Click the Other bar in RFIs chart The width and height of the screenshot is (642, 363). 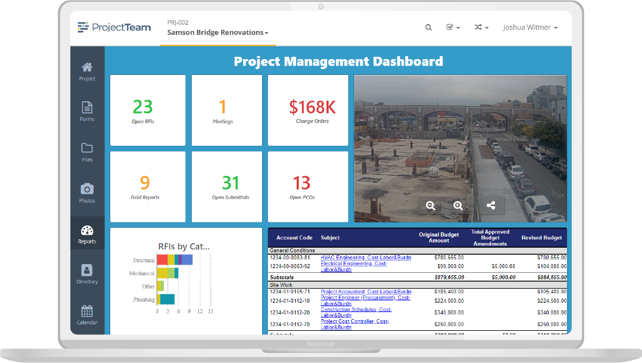coord(161,286)
